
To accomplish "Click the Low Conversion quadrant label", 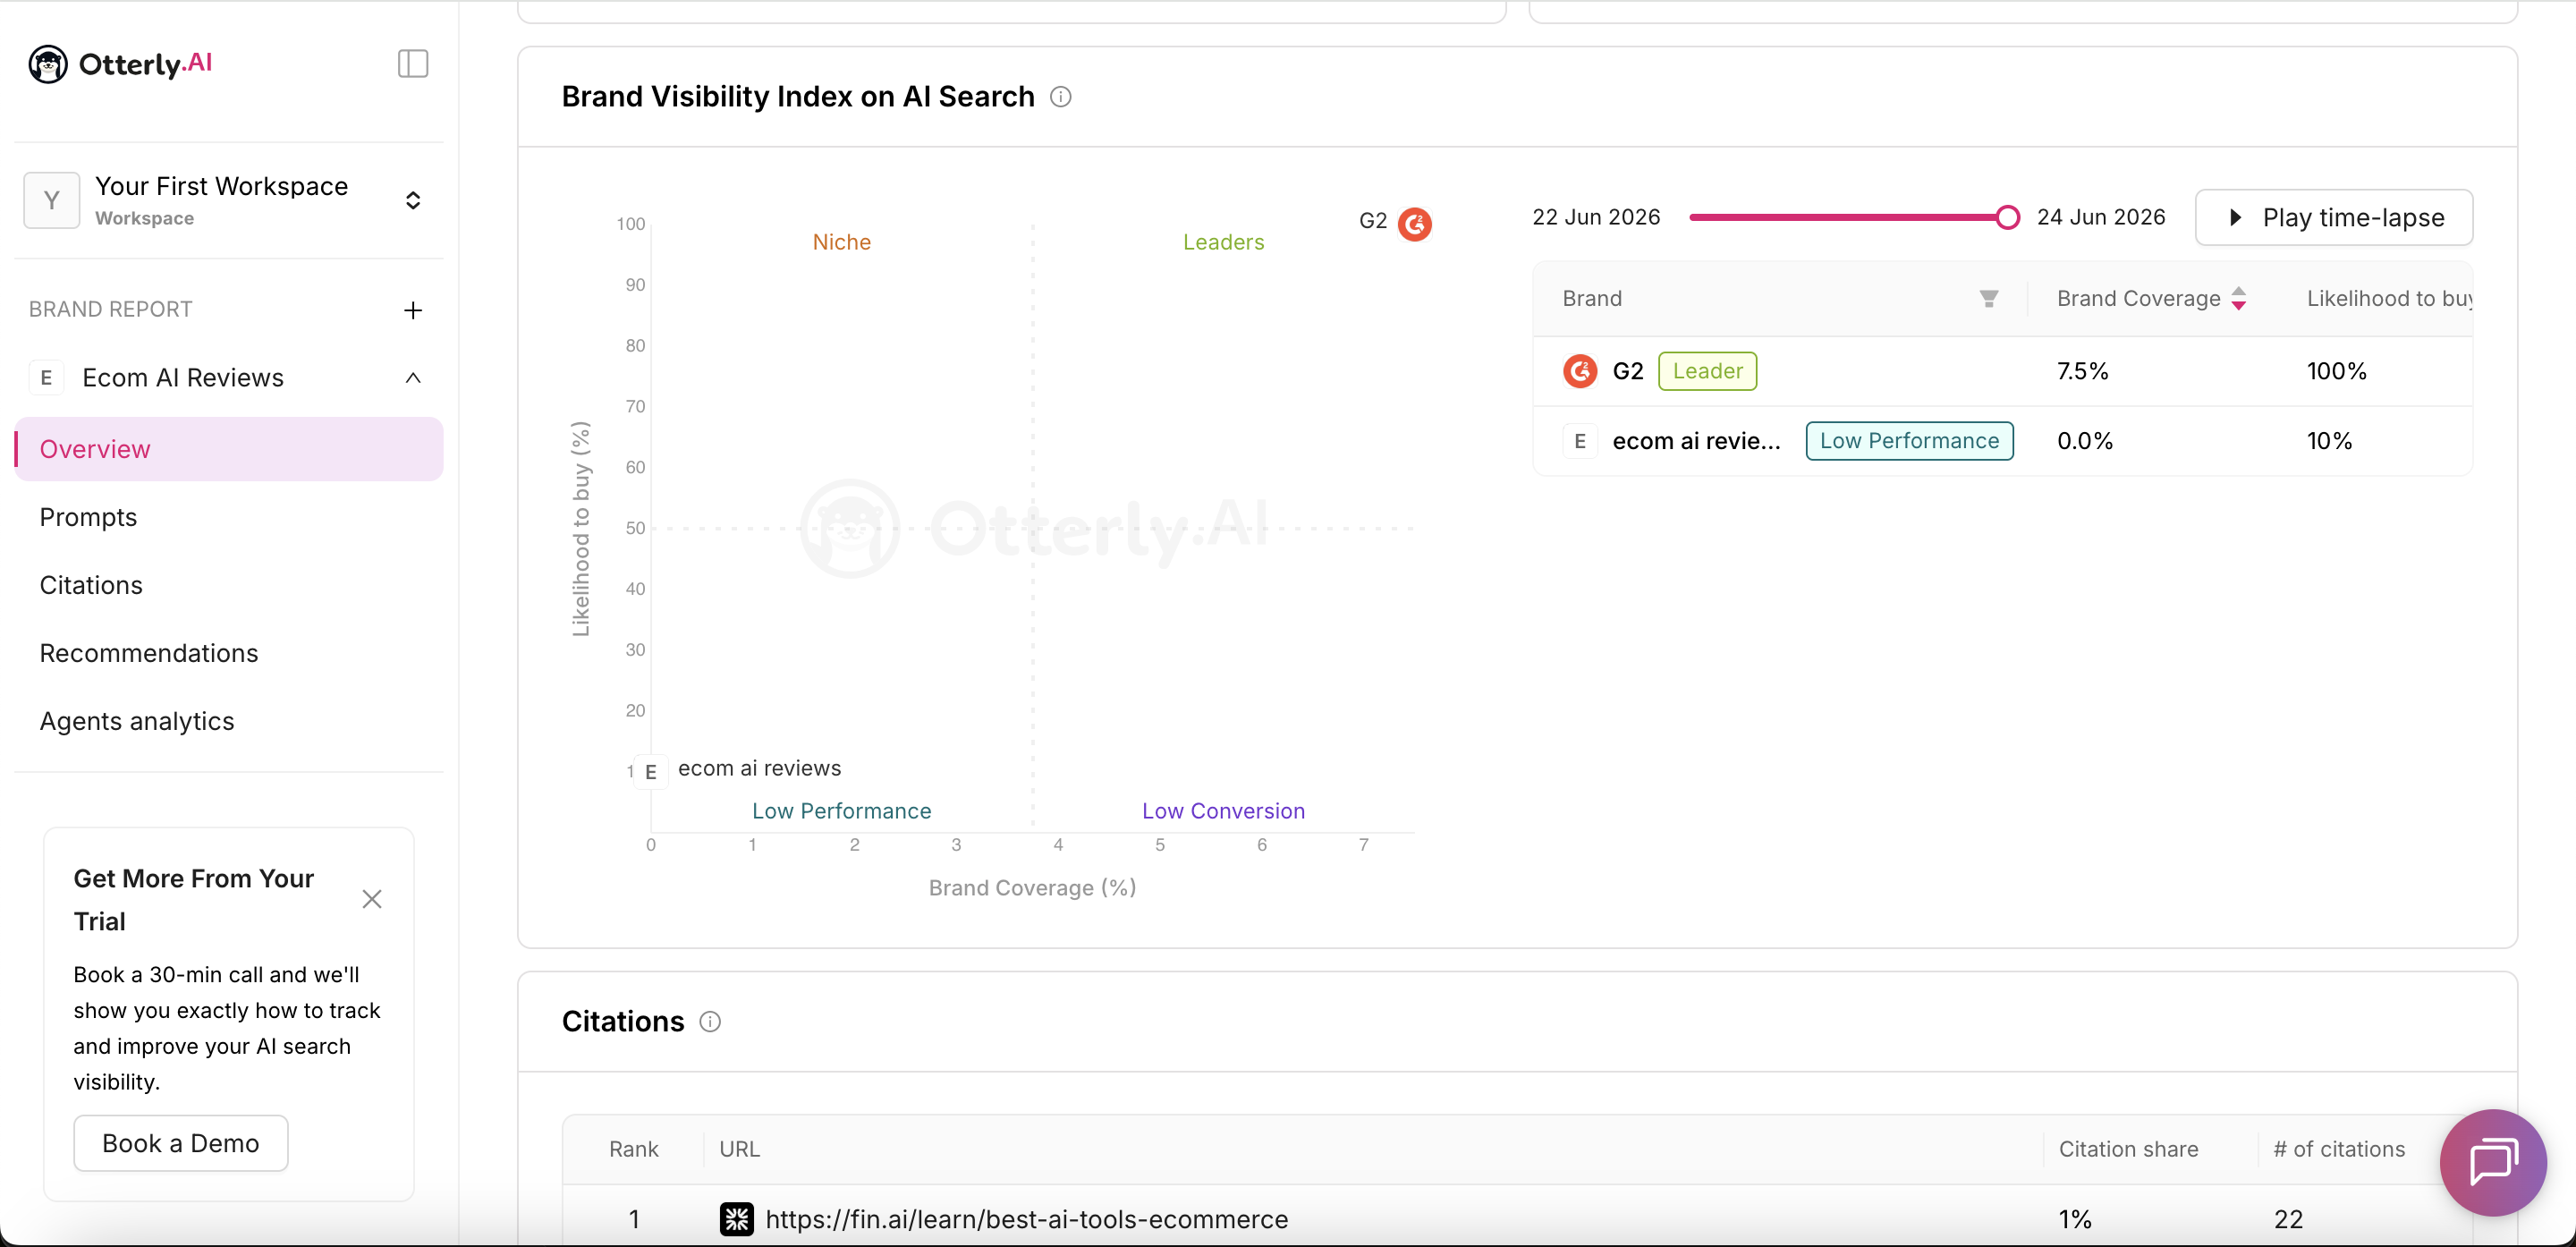I will coord(1224,811).
